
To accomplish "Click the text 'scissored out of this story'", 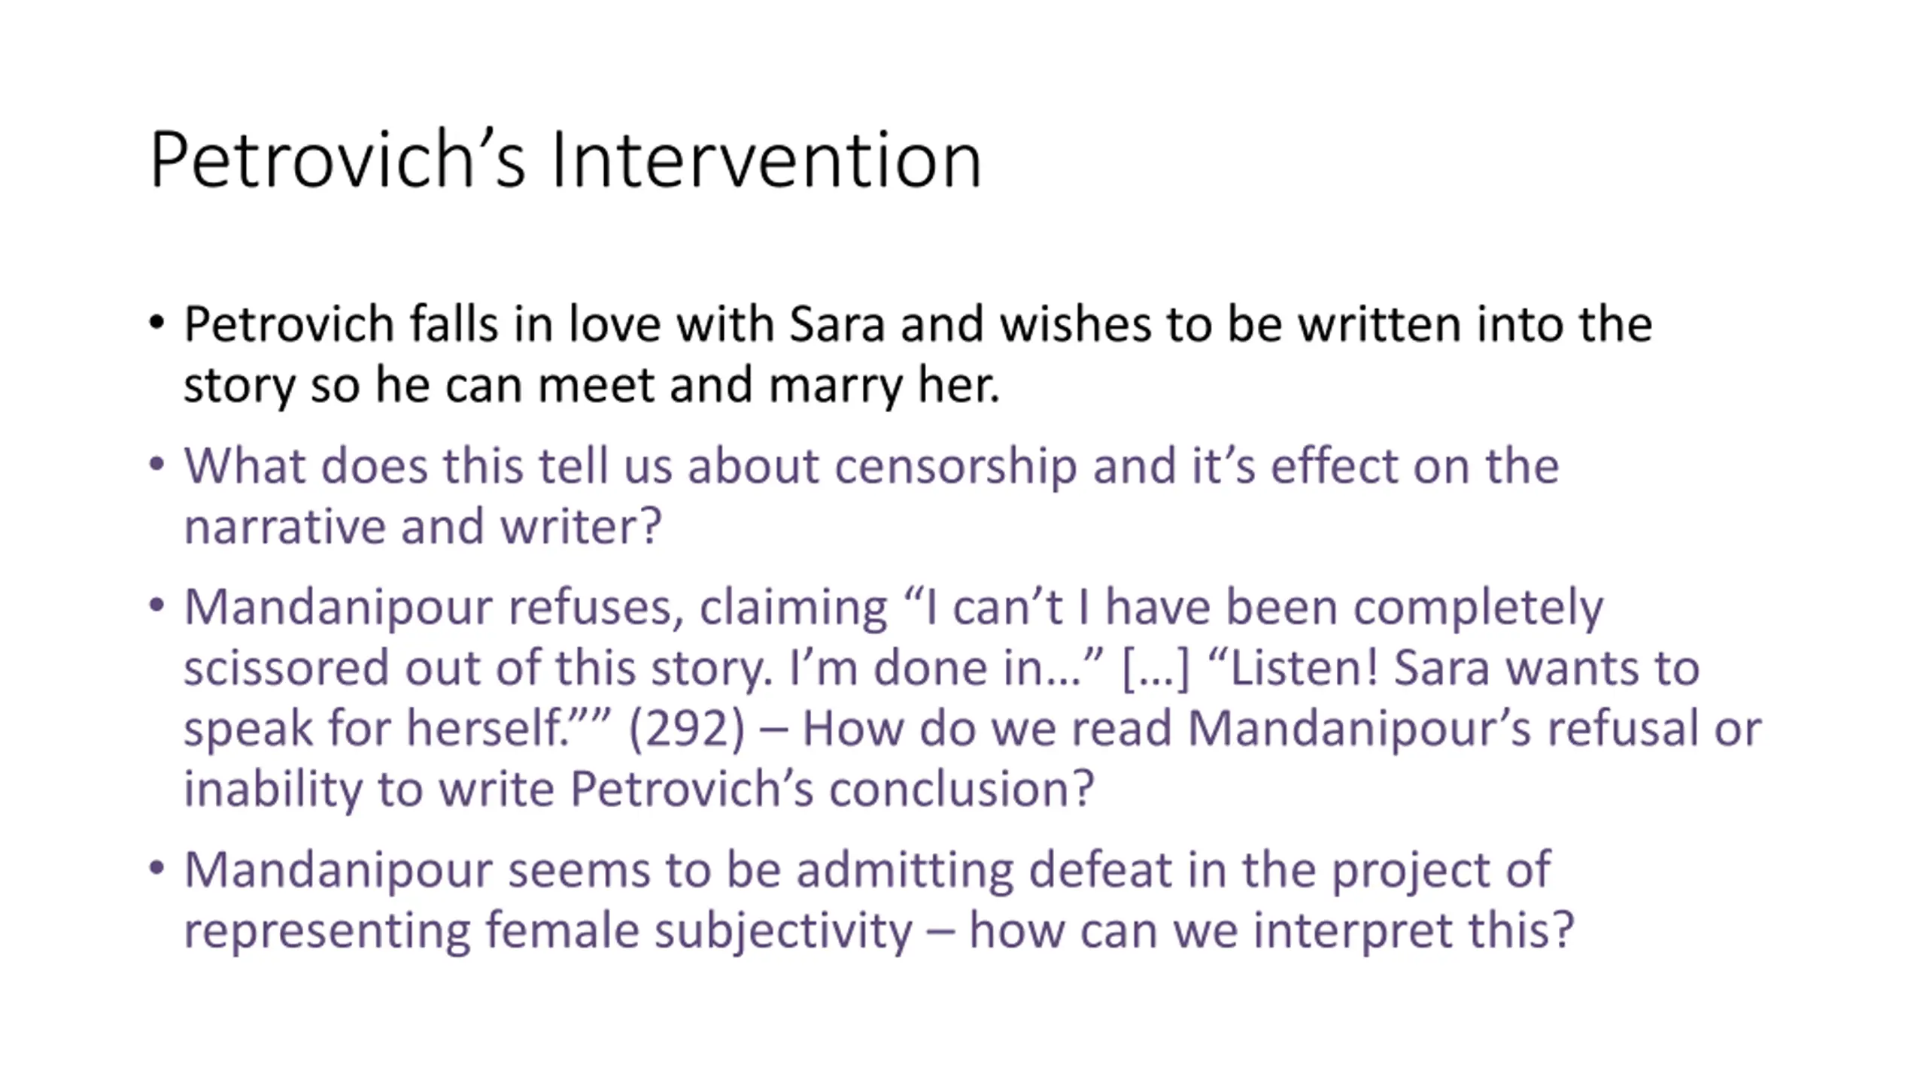I will tap(476, 667).
